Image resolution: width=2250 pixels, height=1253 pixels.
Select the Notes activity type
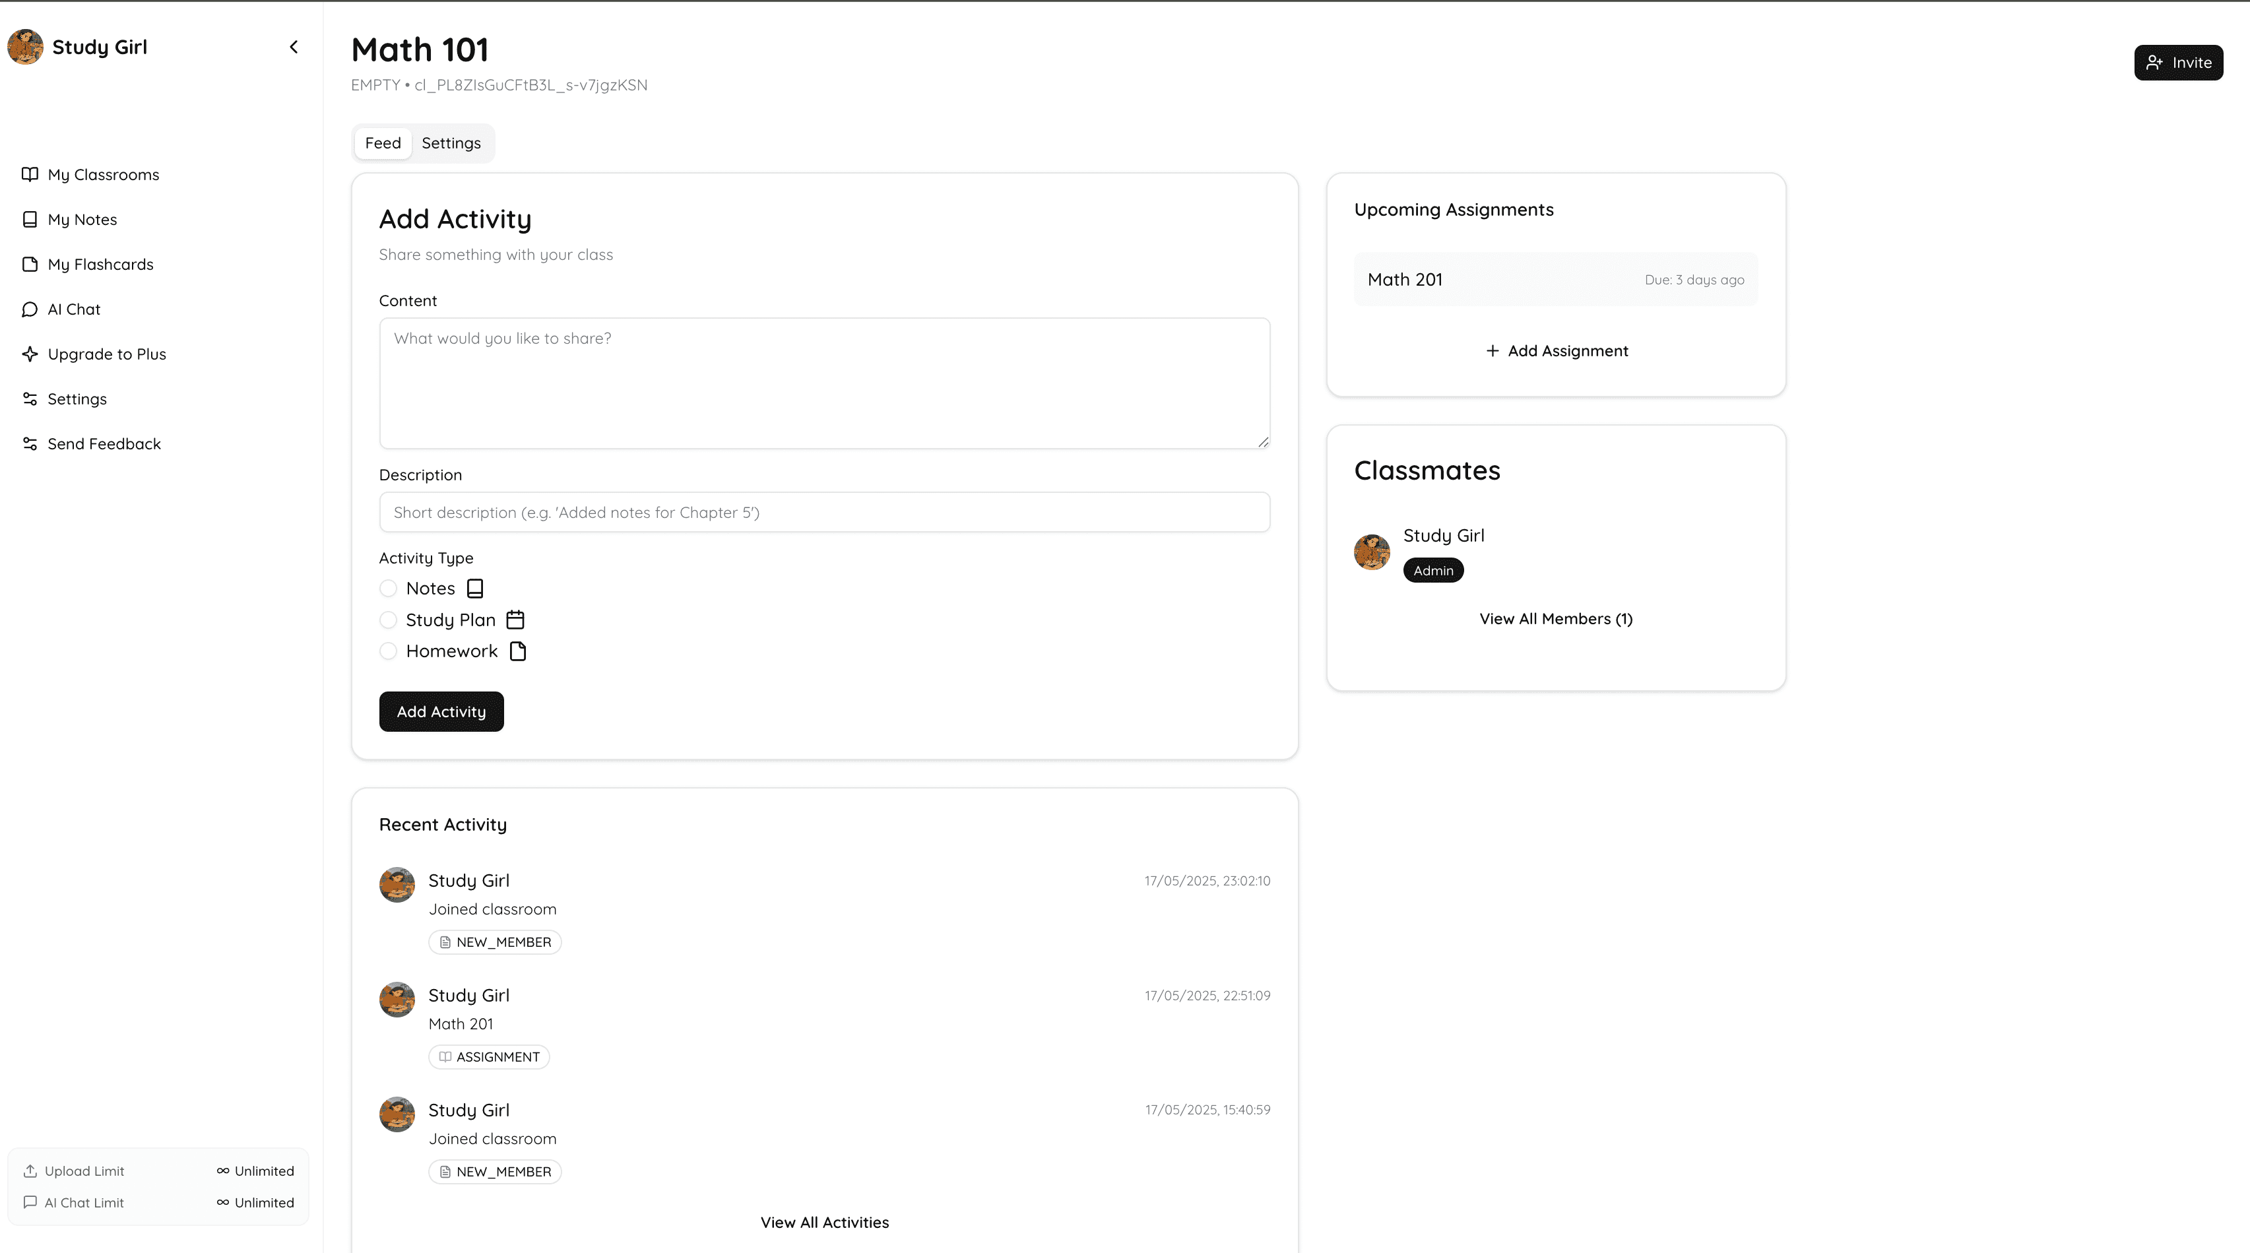(x=388, y=588)
